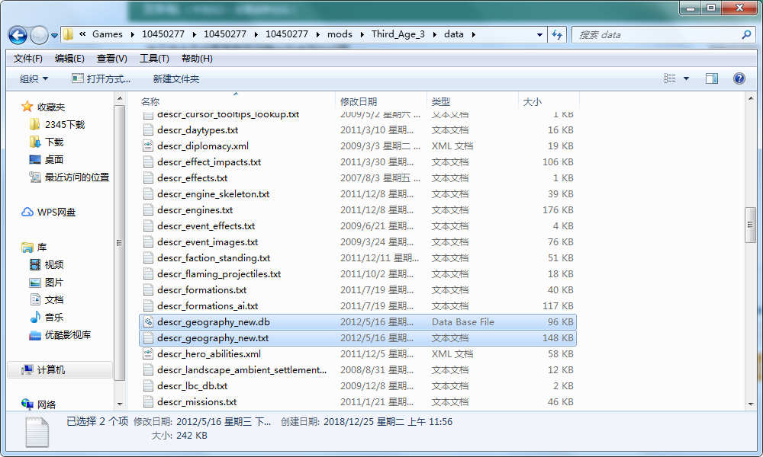Open the recent pages dropdown arrow
Screen dimensions: 763x457
[x=54, y=36]
